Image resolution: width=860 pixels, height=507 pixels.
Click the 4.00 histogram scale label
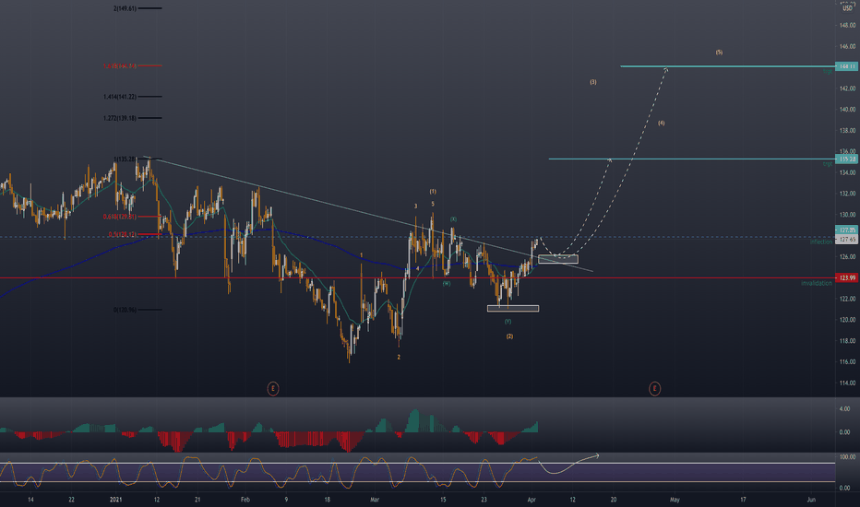844,409
